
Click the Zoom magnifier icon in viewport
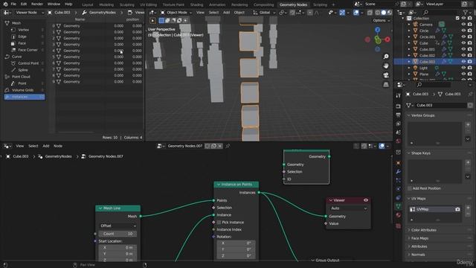click(386, 57)
